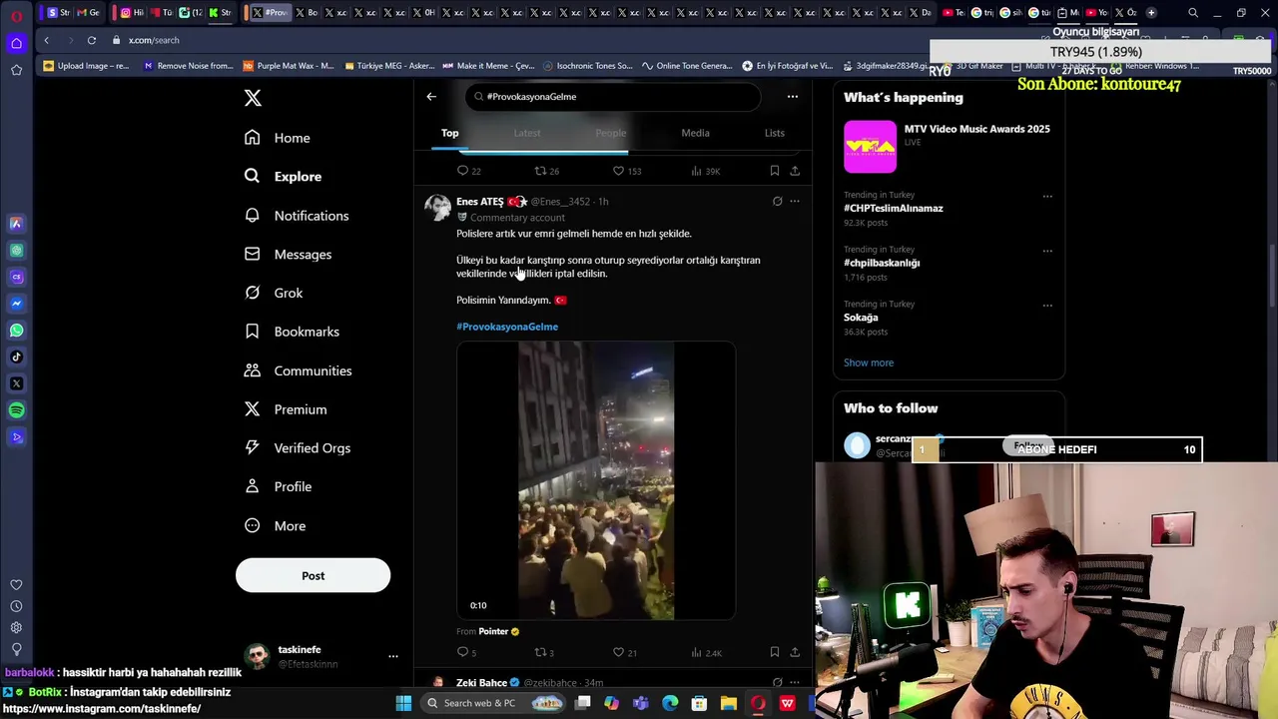Click Grok icon on Enes ATEŞ post
The width and height of the screenshot is (1278, 719).
point(777,202)
